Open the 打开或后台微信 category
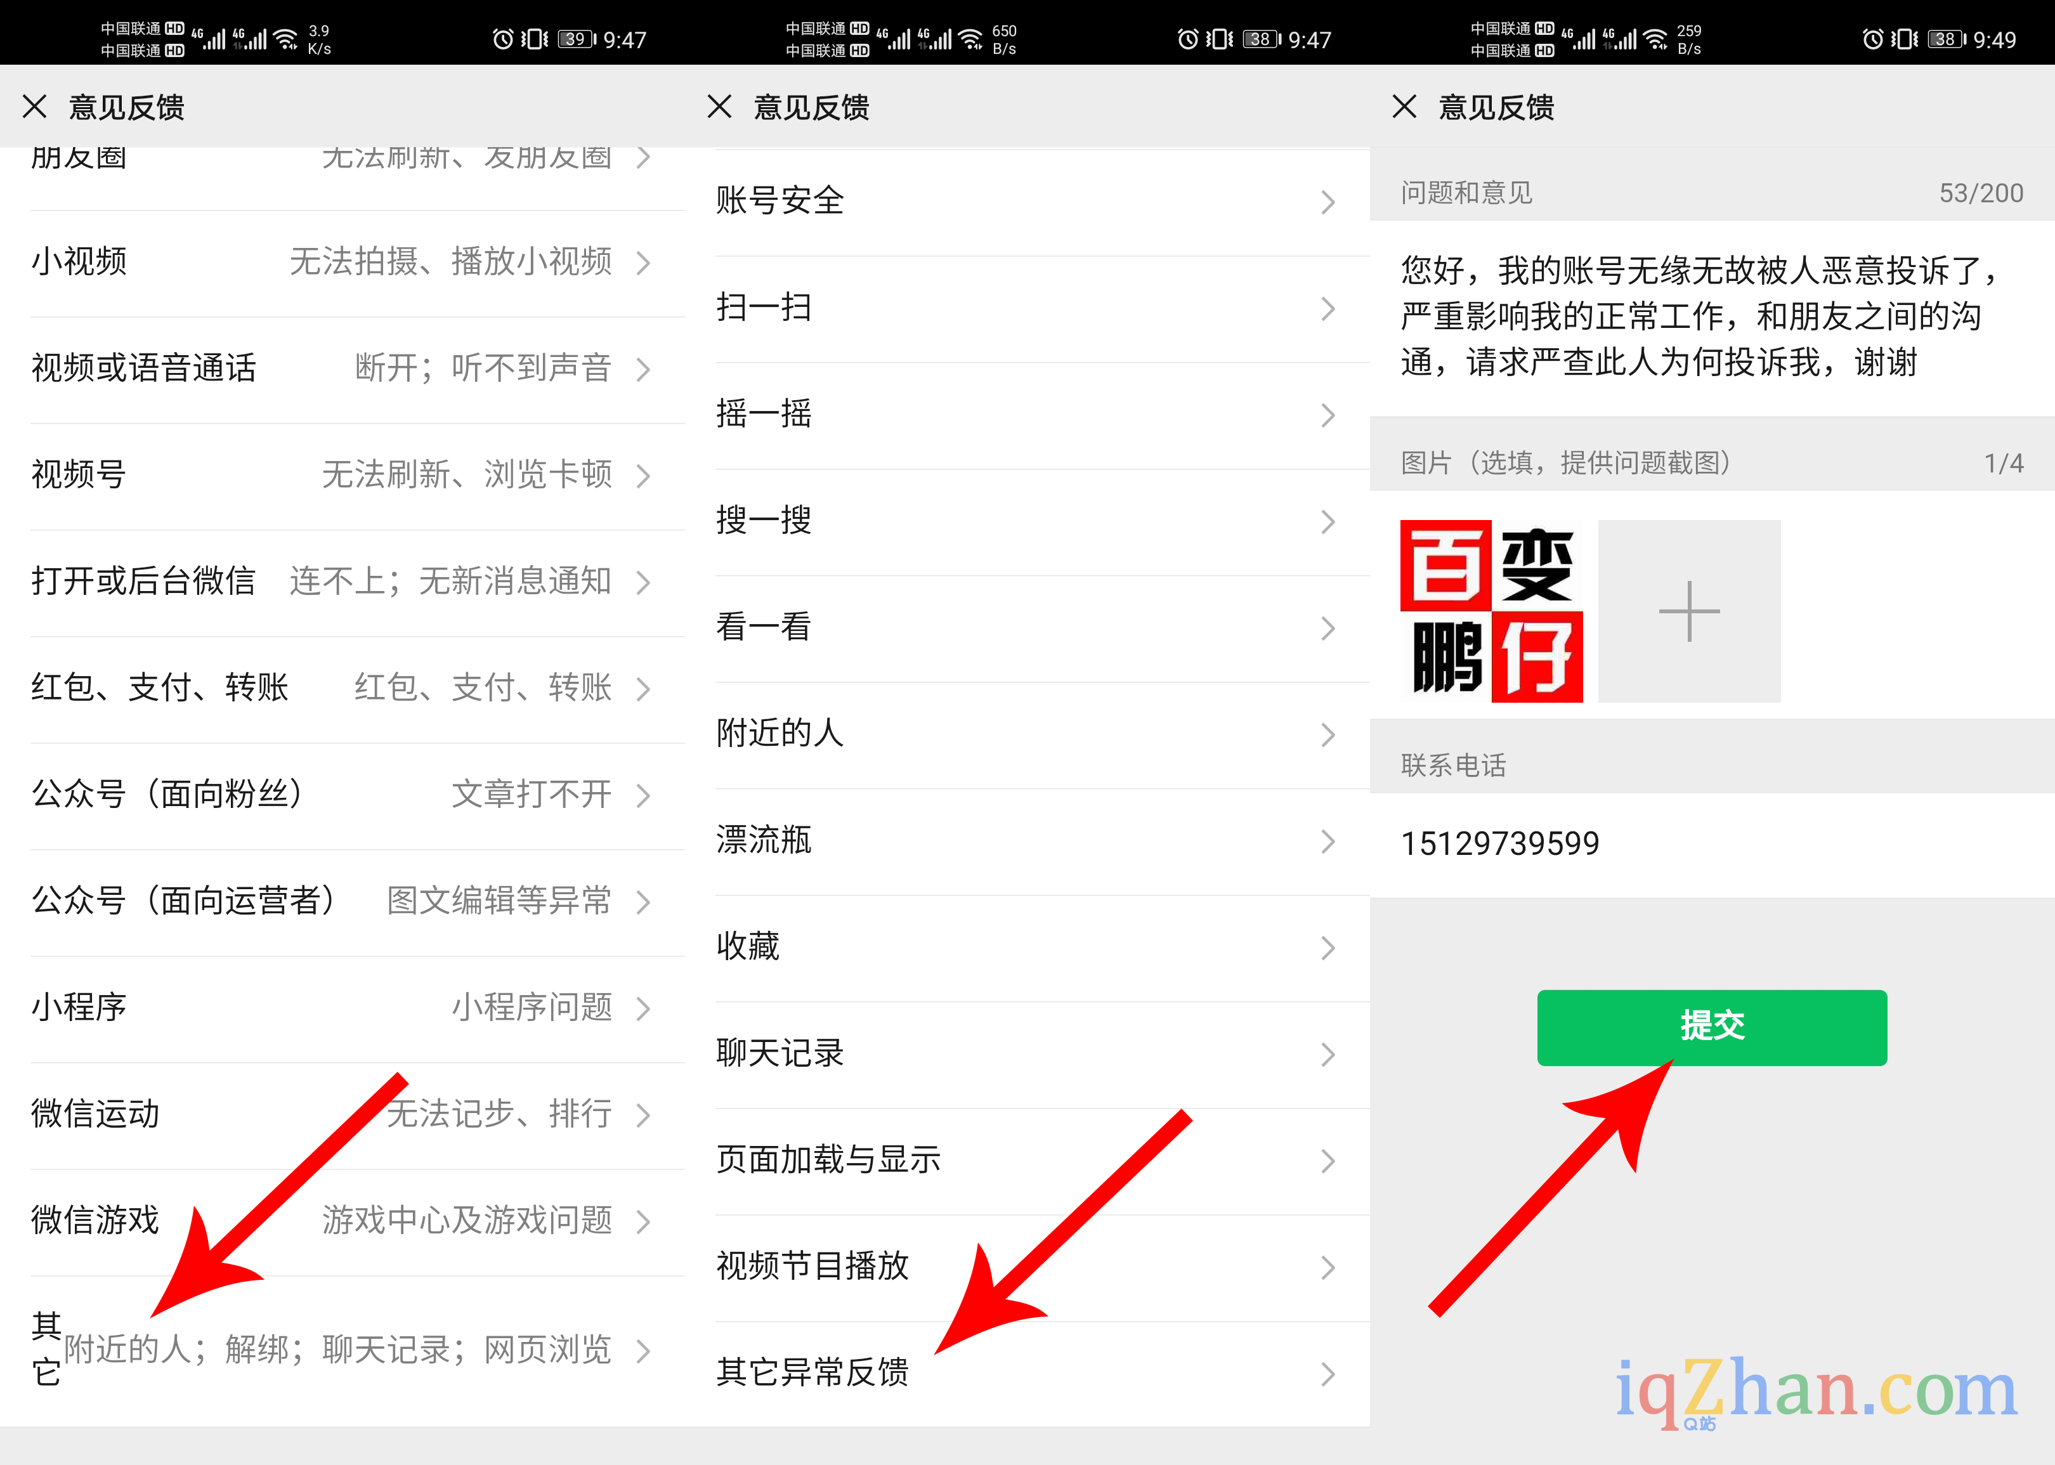Viewport: 2055px width, 1465px height. pos(342,582)
